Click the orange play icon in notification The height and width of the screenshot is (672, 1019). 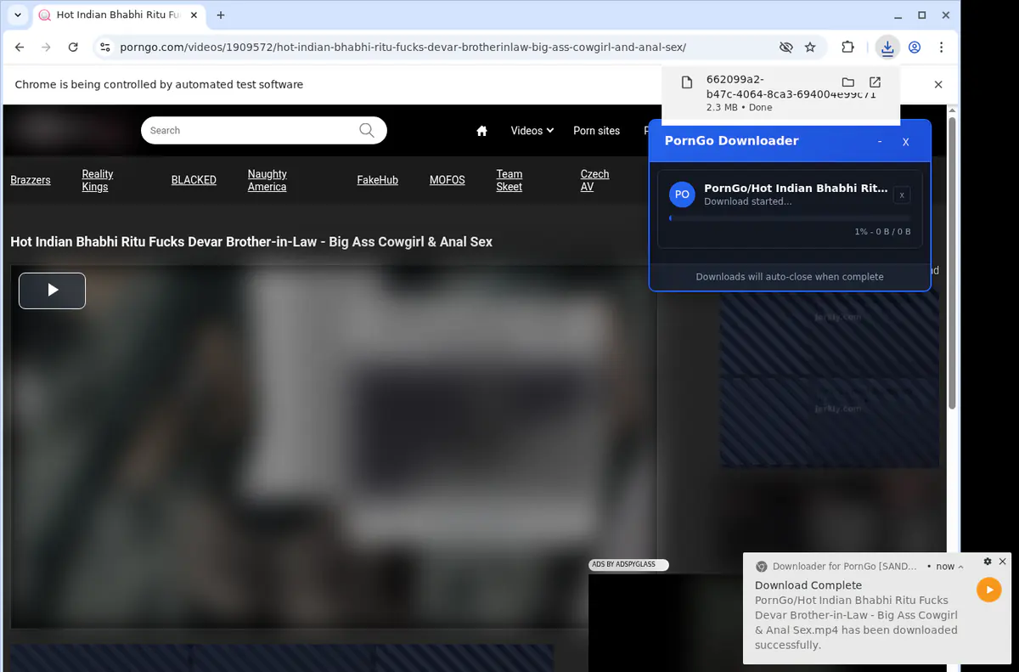coord(989,590)
